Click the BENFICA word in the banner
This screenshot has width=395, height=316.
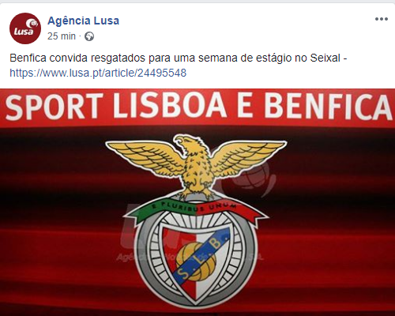click(x=328, y=107)
